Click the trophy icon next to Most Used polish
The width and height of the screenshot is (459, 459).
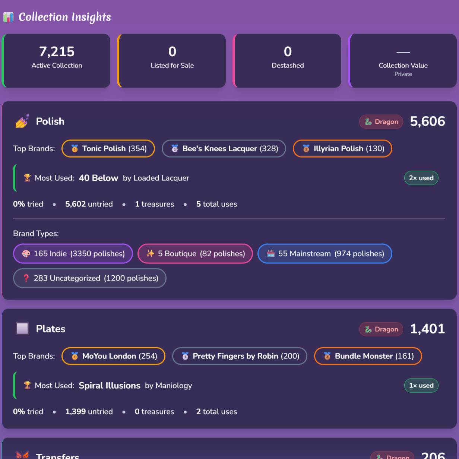(26, 178)
